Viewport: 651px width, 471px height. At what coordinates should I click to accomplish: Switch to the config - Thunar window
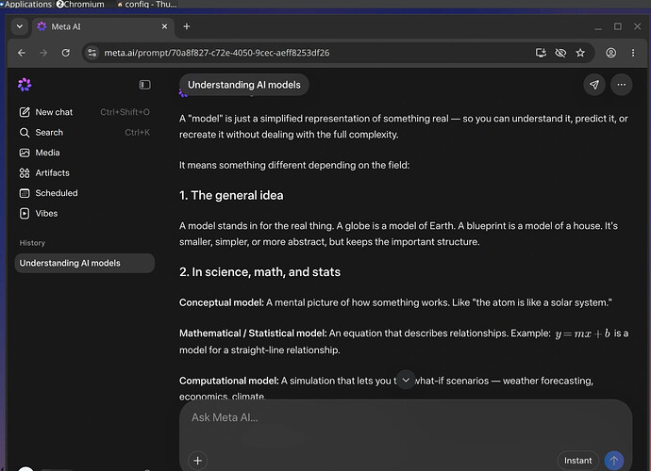pos(147,4)
